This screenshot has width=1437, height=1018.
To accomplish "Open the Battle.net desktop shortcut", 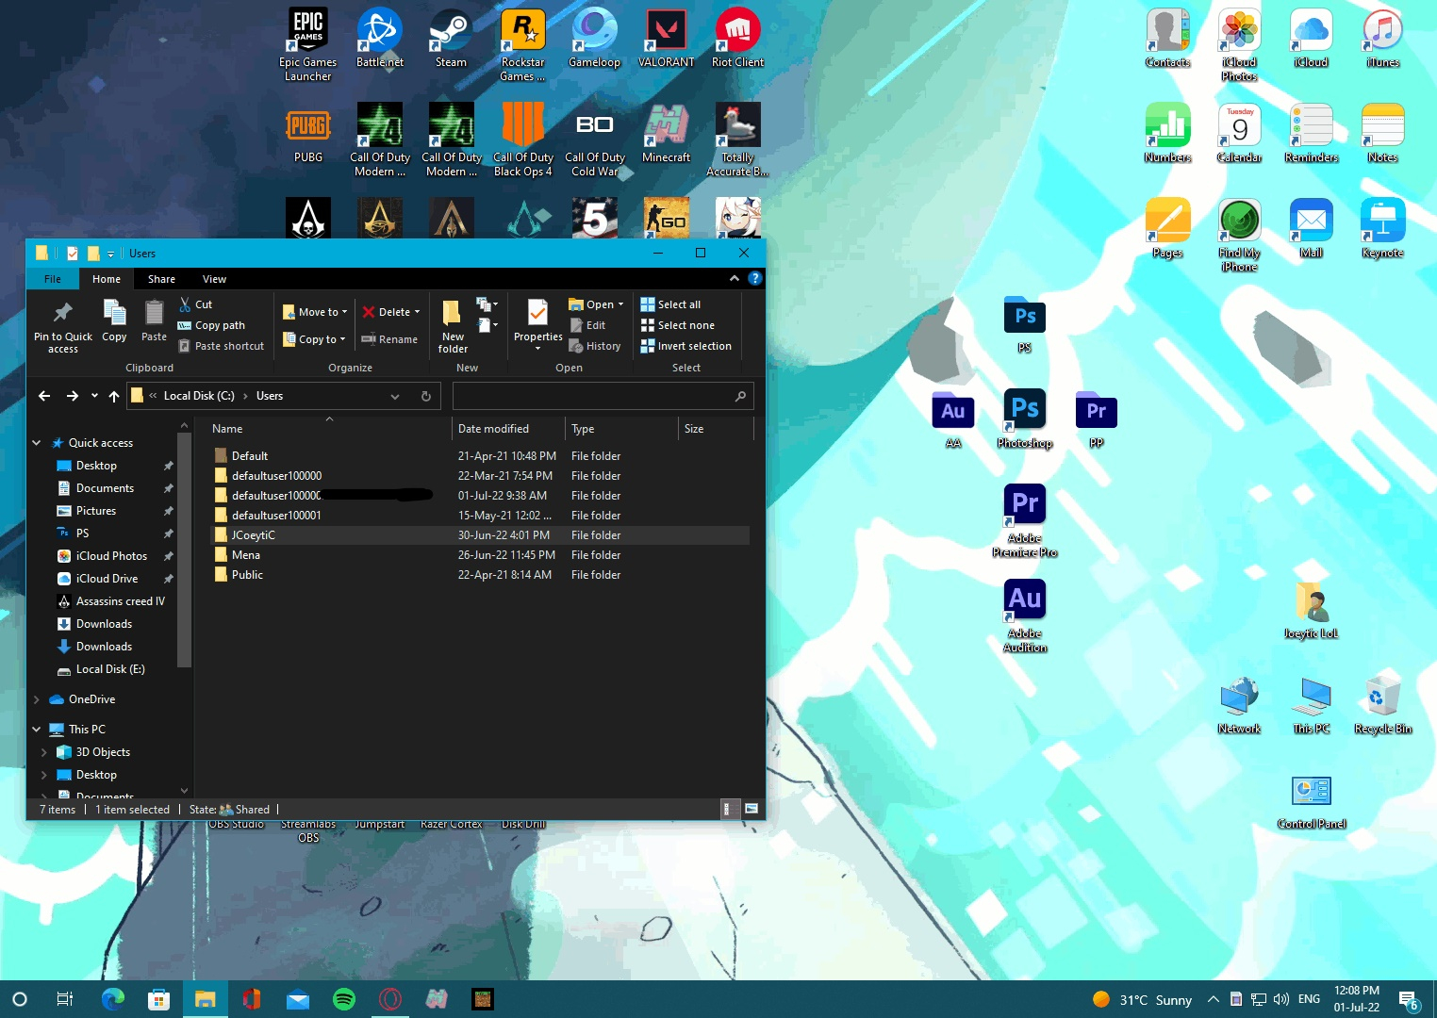I will 380,38.
